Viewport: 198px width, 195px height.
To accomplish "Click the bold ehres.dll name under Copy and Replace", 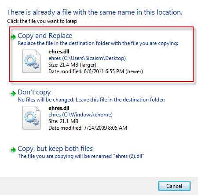I will coord(59,52).
